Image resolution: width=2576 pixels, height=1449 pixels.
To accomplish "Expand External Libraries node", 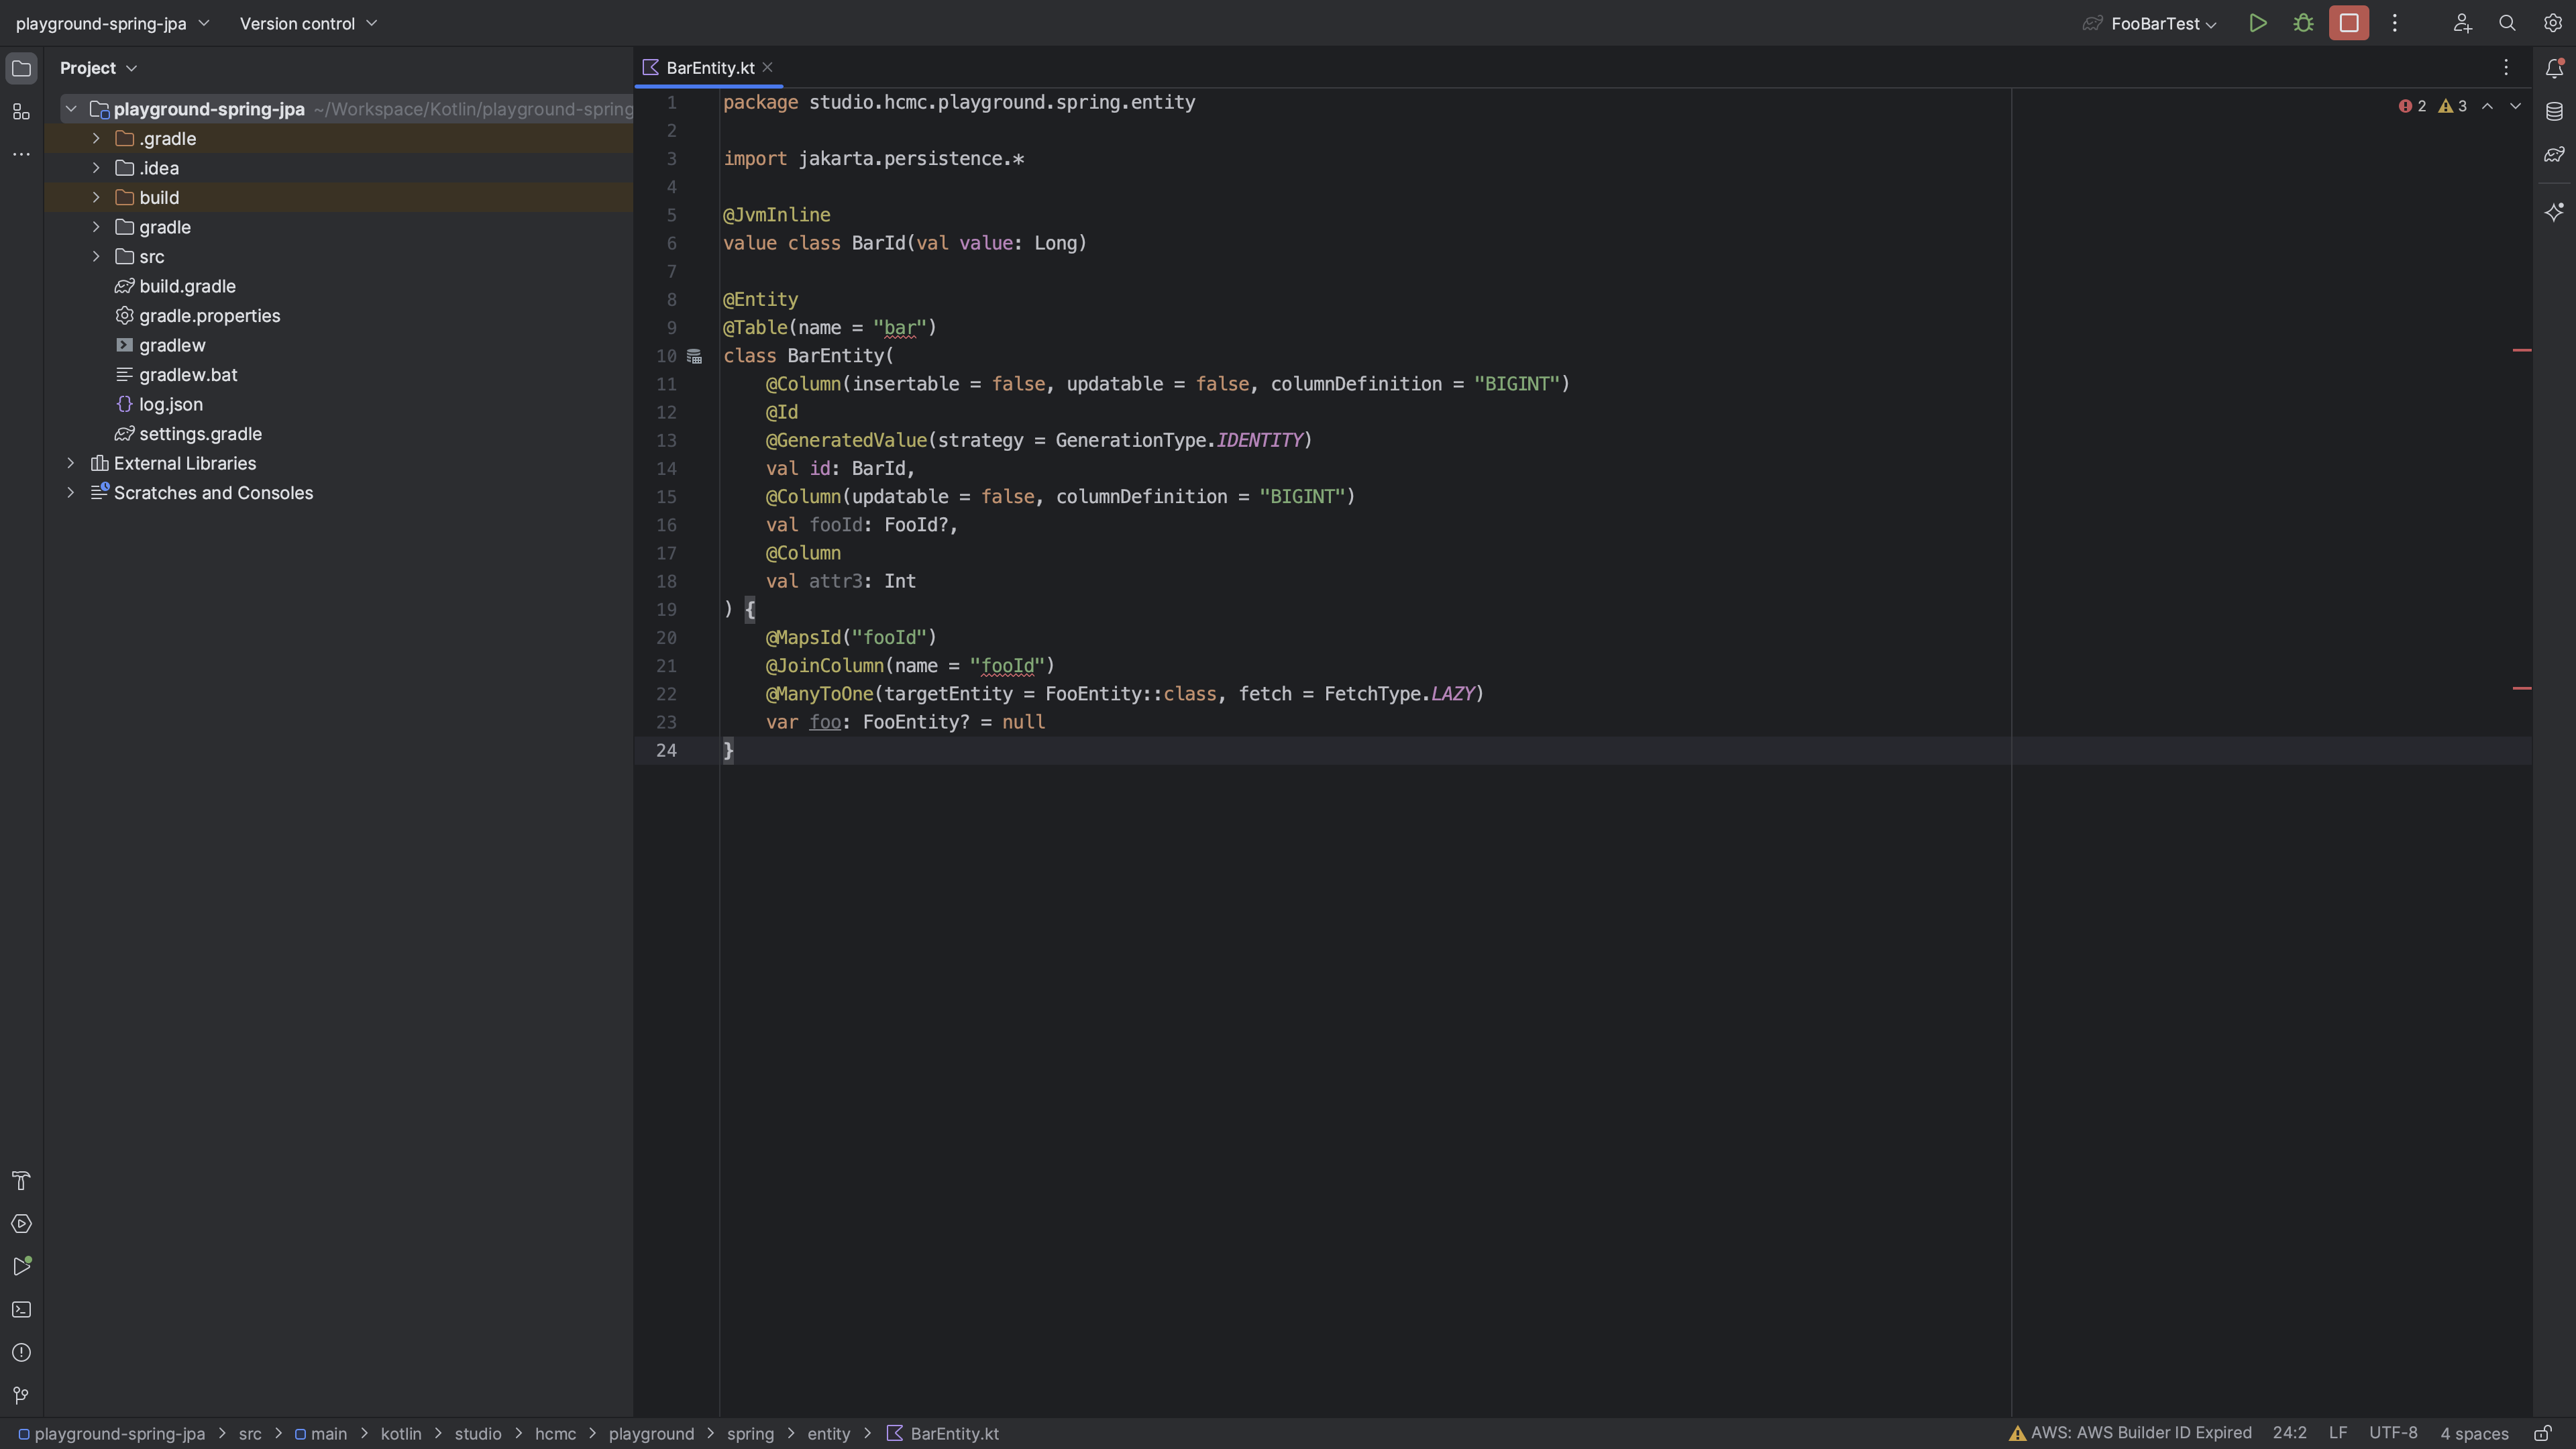I will click(x=70, y=463).
